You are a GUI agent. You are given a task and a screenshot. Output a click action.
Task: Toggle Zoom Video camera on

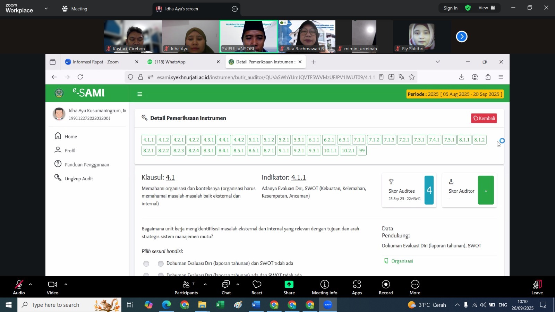52,285
